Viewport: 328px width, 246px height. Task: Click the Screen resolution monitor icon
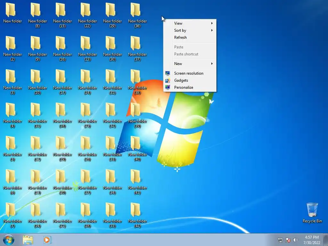point(168,73)
